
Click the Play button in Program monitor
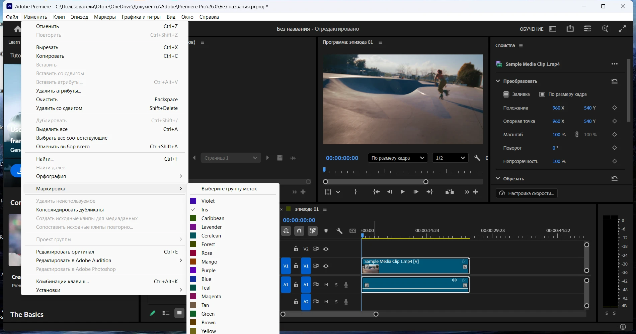click(402, 192)
